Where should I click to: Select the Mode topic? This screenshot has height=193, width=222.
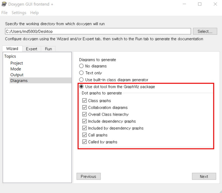[x=16, y=69]
